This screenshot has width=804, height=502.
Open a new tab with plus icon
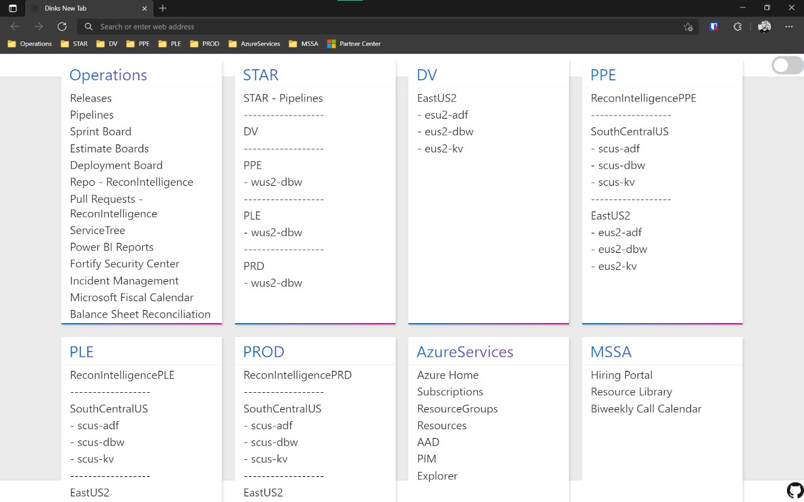[x=163, y=8]
